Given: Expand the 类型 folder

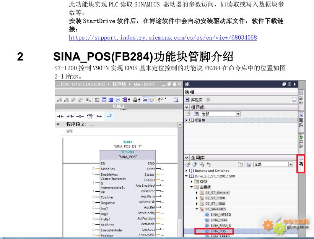Looking at the screenshot, I should [x=192, y=182].
